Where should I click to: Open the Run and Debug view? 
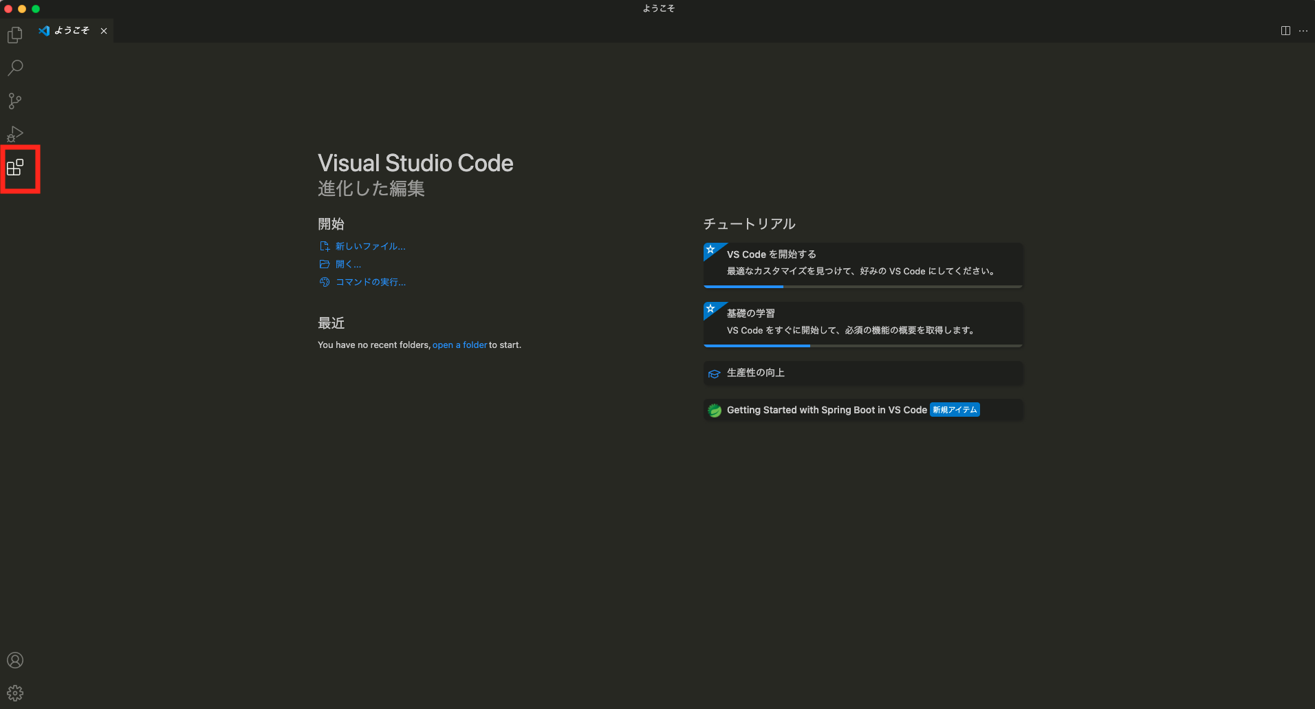[x=15, y=134]
